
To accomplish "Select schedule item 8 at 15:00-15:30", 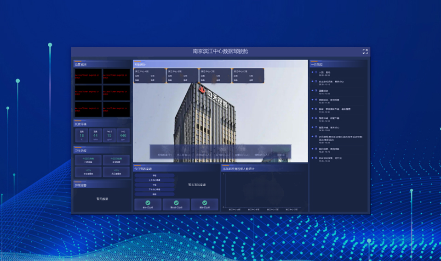I will pos(338,139).
